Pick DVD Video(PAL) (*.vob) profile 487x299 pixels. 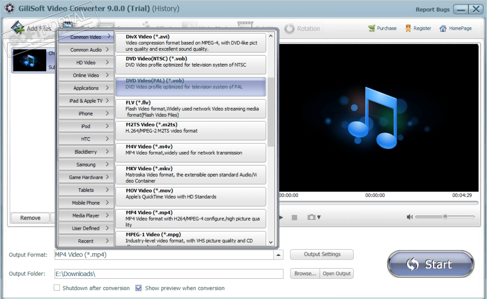[x=191, y=87]
